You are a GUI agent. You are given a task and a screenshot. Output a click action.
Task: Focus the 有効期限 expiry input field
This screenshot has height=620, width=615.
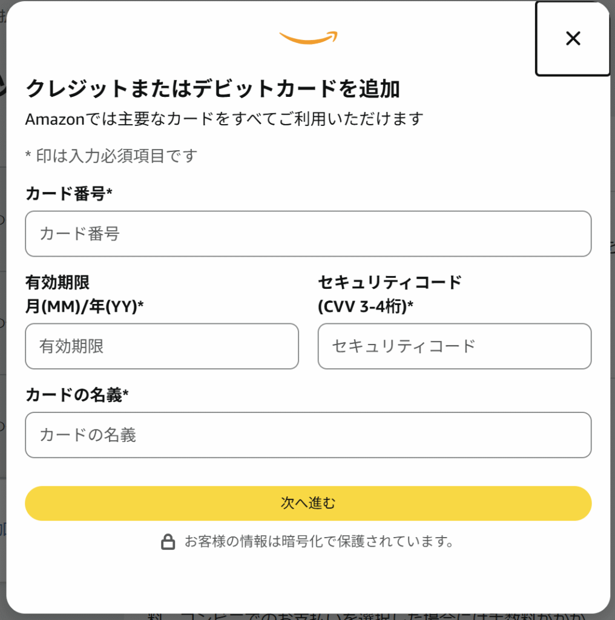tap(162, 346)
